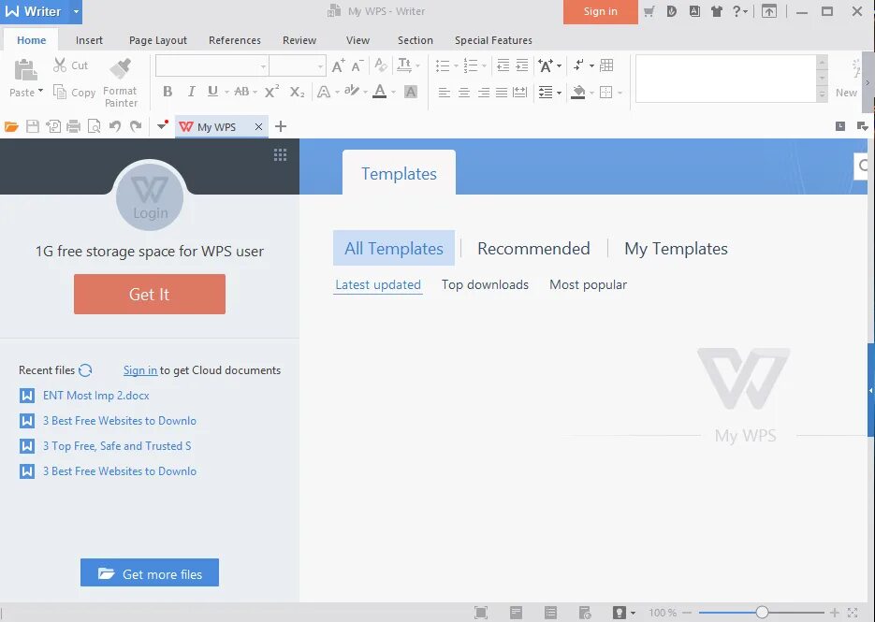Screen dimensions: 875x622
Task: Open the Page Layout ribbon tab
Action: click(x=158, y=40)
